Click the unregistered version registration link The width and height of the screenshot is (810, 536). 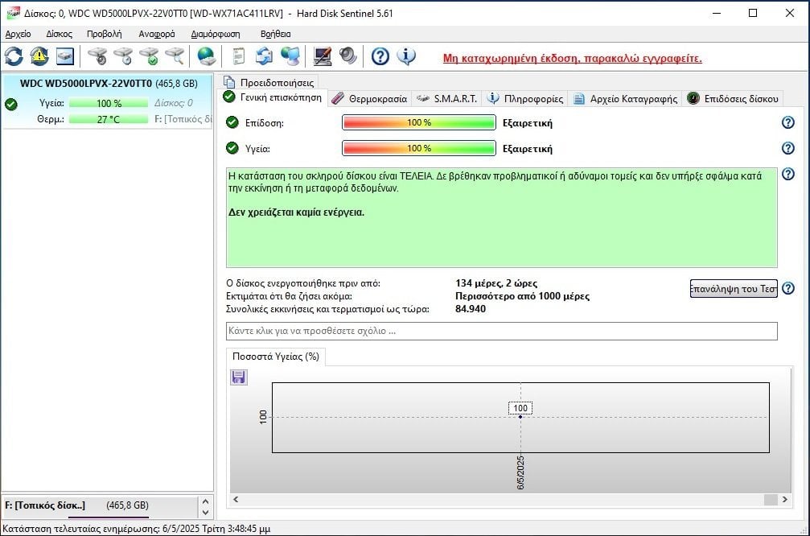(573, 59)
